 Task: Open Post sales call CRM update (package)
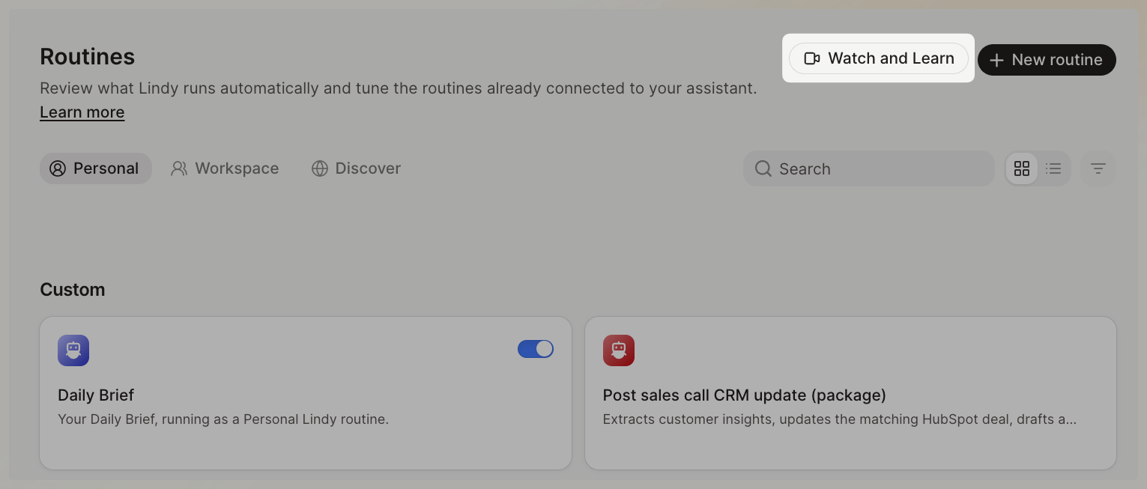point(745,395)
